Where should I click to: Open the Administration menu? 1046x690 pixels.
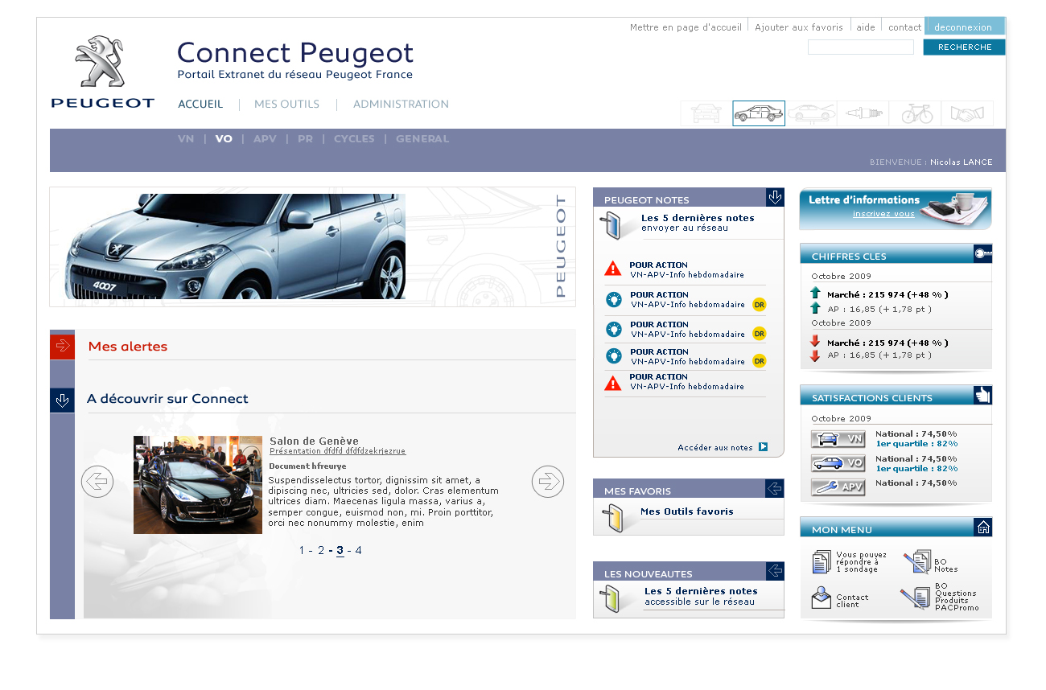tap(401, 105)
